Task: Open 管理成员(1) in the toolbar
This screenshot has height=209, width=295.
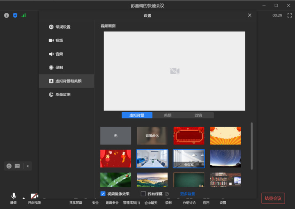Action: (x=132, y=202)
